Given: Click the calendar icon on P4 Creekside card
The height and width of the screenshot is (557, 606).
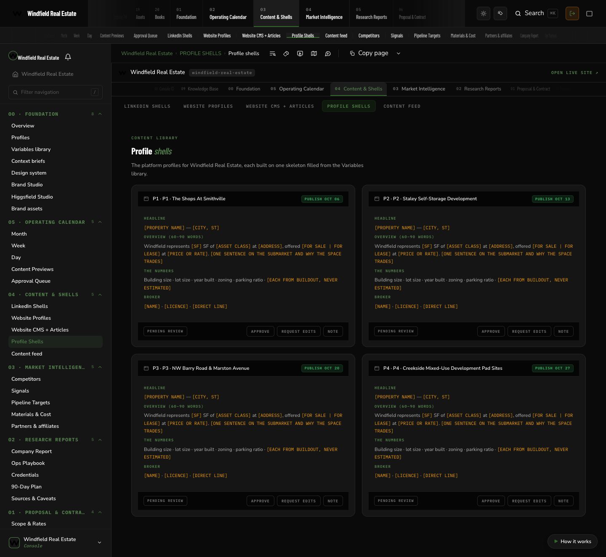Looking at the screenshot, I should pos(377,368).
